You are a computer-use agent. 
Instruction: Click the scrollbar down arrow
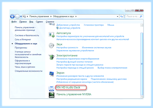point(142,97)
